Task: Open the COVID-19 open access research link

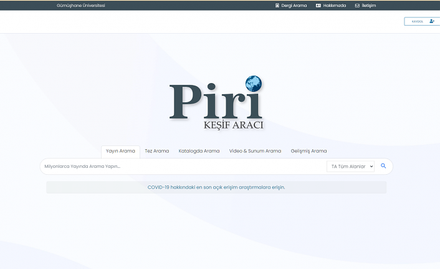Action: tap(216, 187)
